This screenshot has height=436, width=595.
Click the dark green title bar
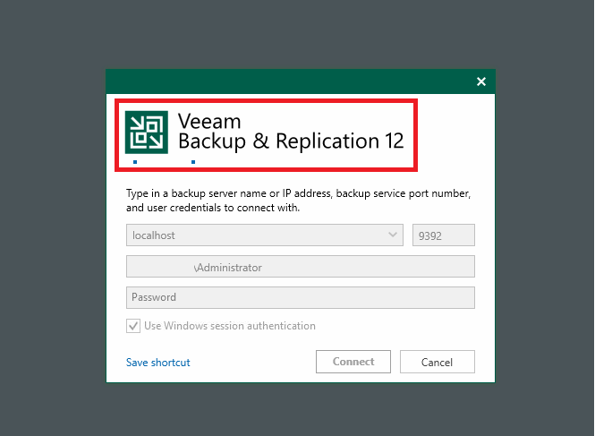[x=288, y=81]
